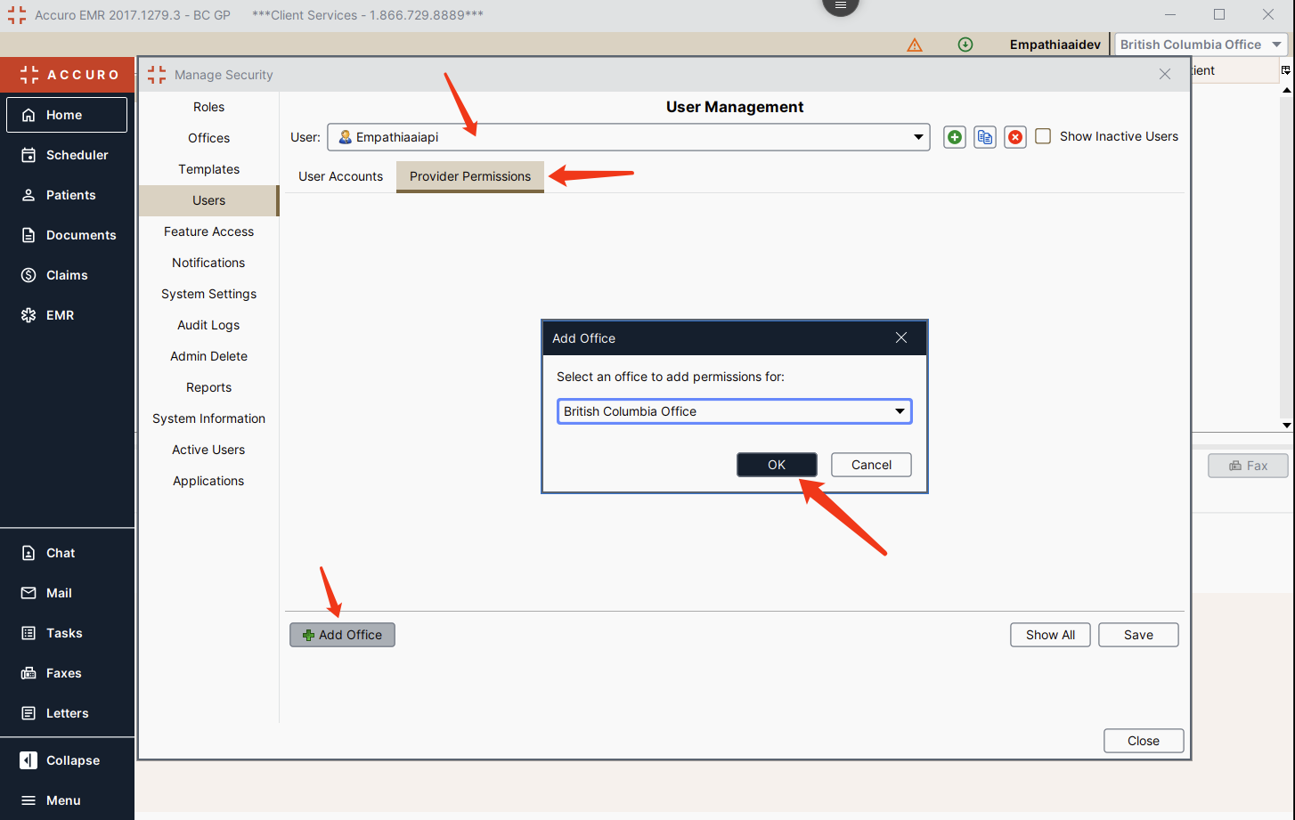Click the Accuro logo

click(x=68, y=75)
